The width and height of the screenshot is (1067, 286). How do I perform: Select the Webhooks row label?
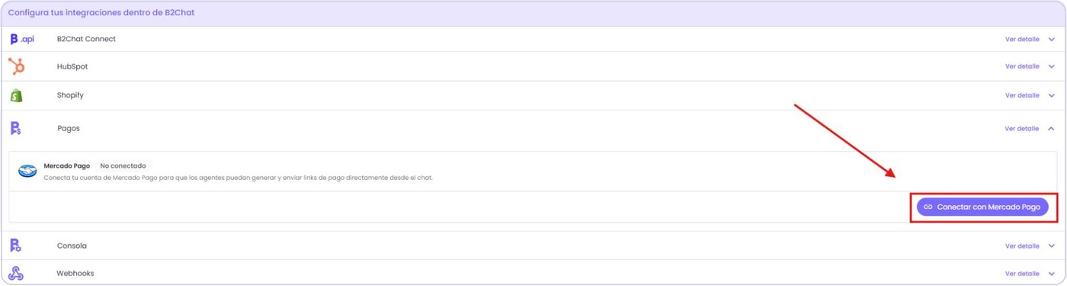point(75,273)
